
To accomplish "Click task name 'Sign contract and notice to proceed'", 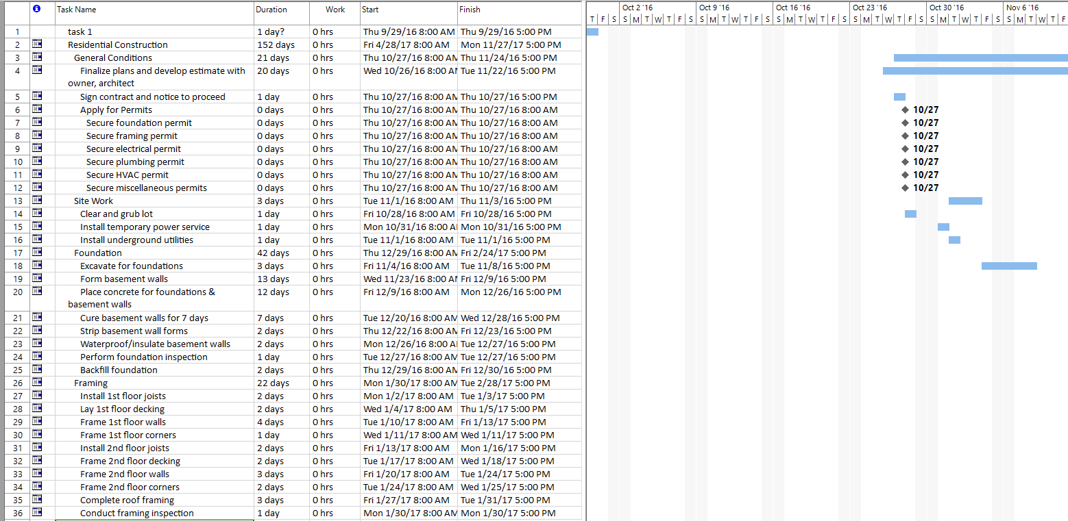I will pos(152,97).
